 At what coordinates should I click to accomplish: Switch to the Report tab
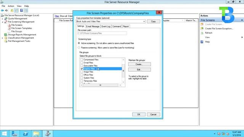126,26
